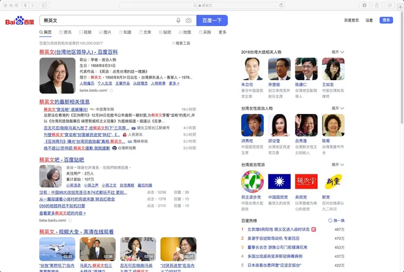Open 蔡英文吧 - 百度贴吧 result
Screen dimensions: 404x272
pos(62,160)
